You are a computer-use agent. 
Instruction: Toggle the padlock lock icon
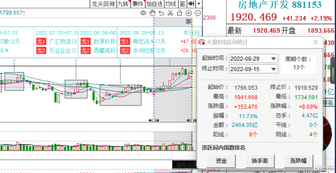point(179,13)
